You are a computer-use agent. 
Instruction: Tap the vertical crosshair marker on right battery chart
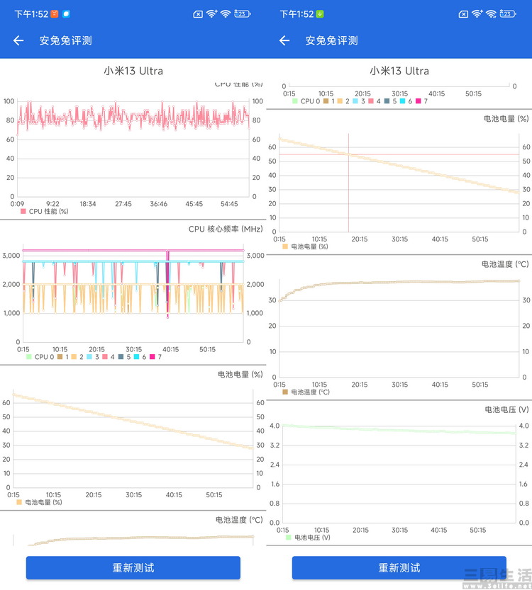[x=348, y=183]
